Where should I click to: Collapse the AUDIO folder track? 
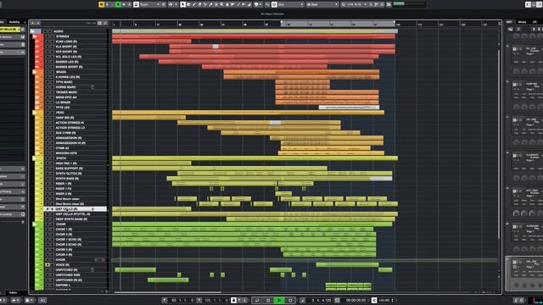click(x=32, y=31)
